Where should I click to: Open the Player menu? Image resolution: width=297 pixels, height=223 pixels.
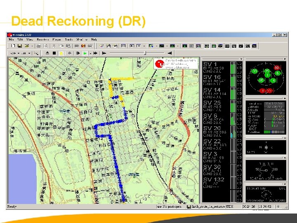(x=57, y=40)
